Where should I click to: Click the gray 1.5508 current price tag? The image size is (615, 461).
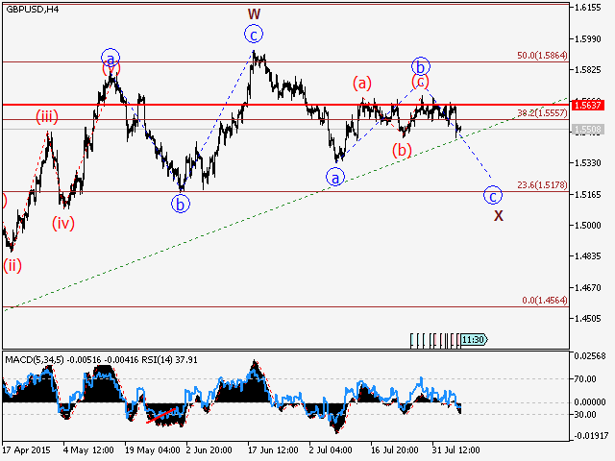click(587, 130)
